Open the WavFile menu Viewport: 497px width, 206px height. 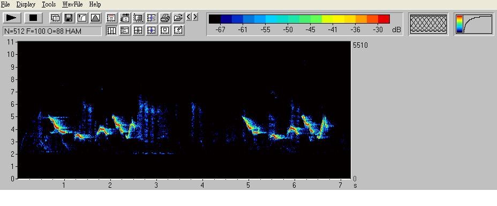coord(72,4)
